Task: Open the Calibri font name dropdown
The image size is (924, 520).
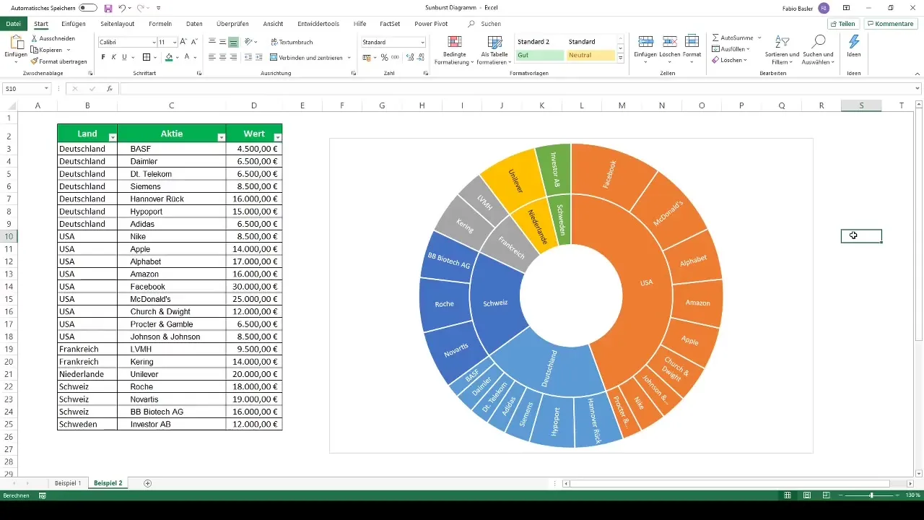Action: pos(154,43)
